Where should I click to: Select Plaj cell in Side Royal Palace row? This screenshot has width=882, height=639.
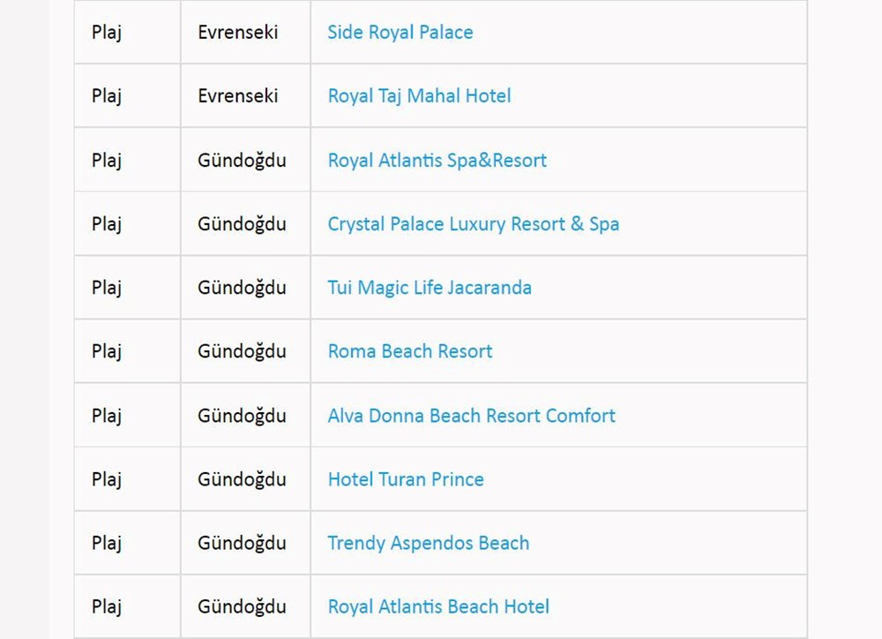[107, 33]
